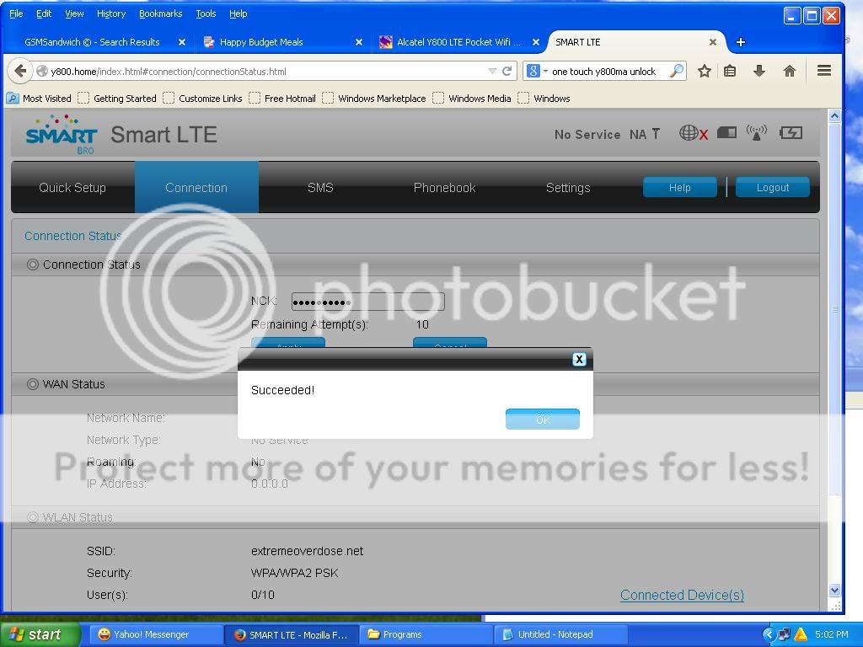Viewport: 863px width, 647px height.
Task: Open Untitled - Notepad from the taskbar
Action: 555,634
